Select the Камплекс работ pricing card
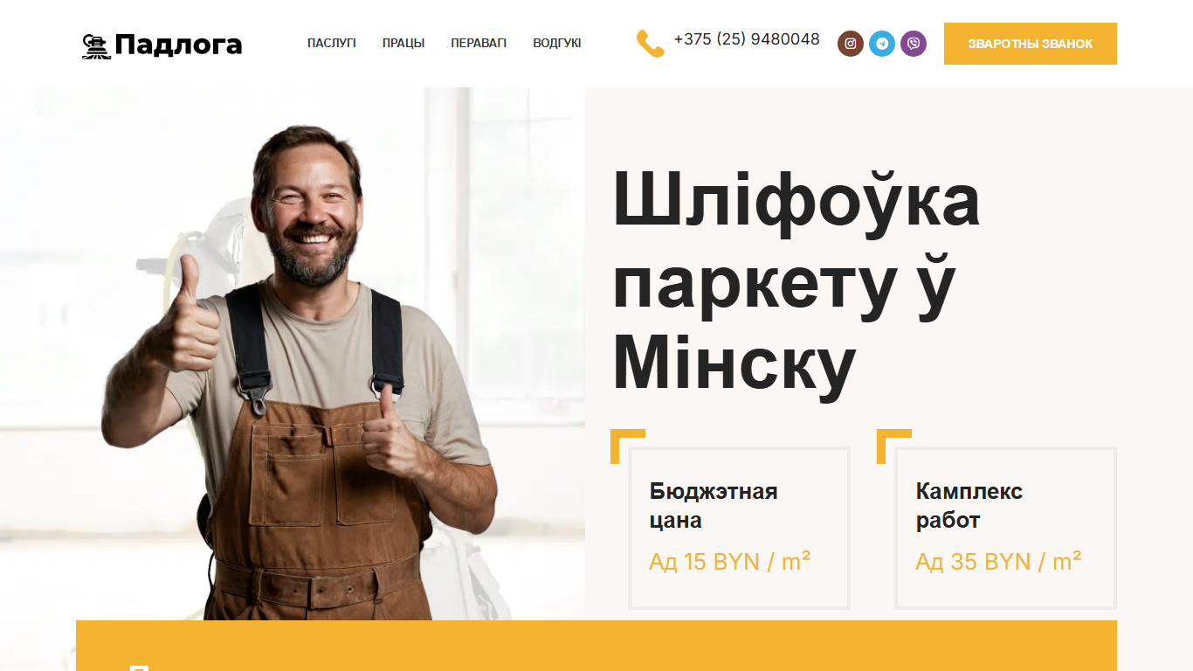 (x=1005, y=528)
